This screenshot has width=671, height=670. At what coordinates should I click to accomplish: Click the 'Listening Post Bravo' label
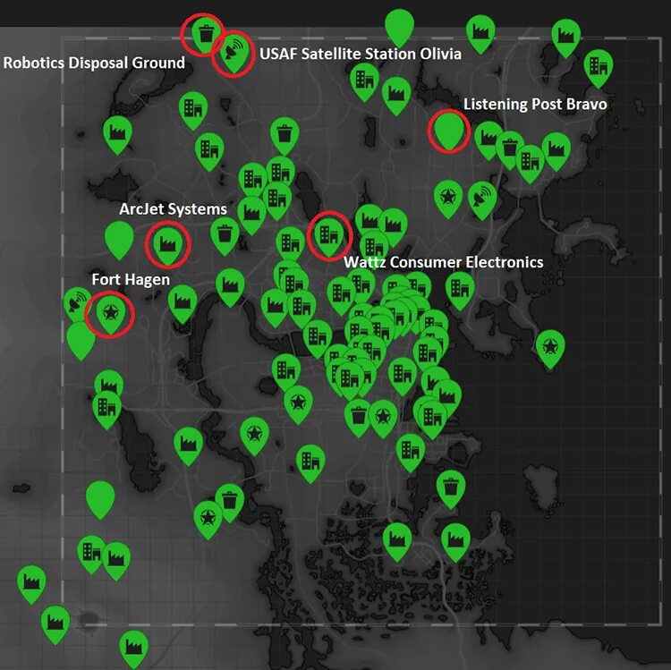535,105
